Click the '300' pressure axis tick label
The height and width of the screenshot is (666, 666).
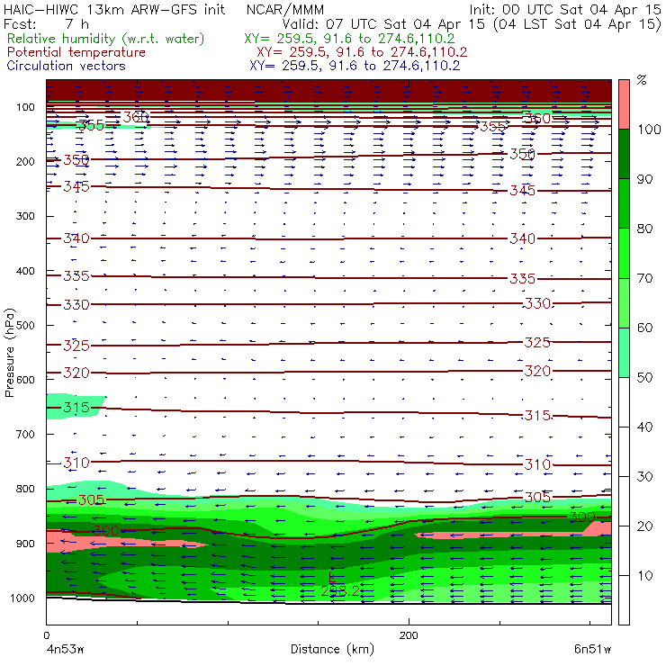click(25, 216)
